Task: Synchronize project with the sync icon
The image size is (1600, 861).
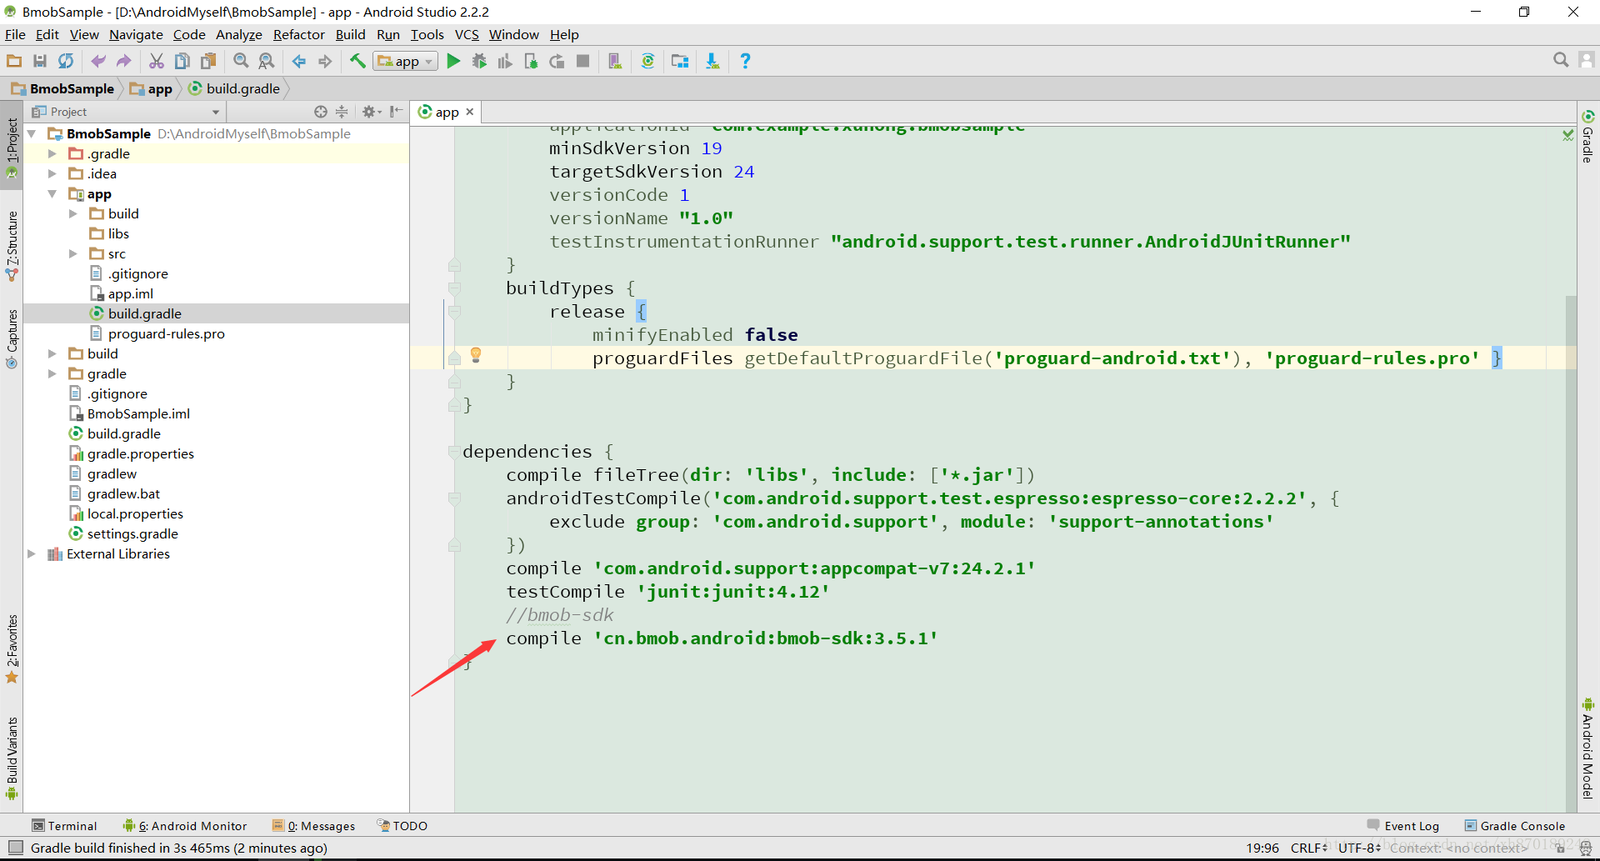Action: click(66, 61)
